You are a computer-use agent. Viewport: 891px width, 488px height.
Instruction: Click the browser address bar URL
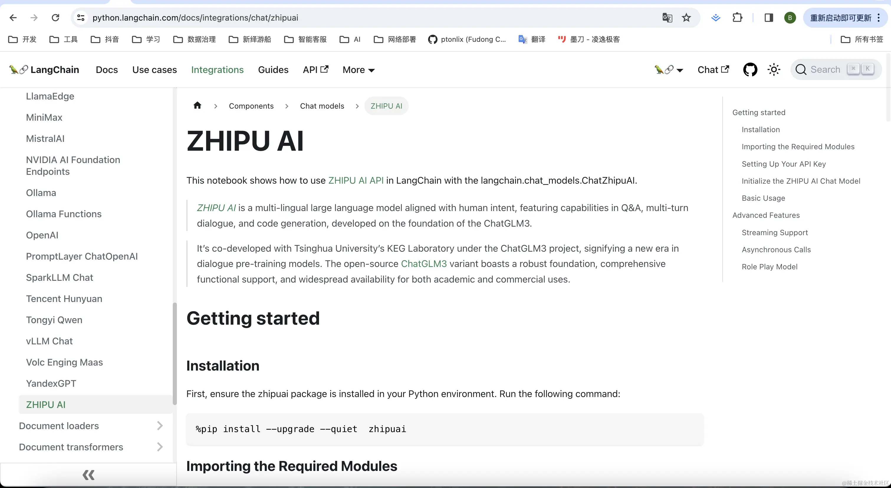click(x=195, y=18)
